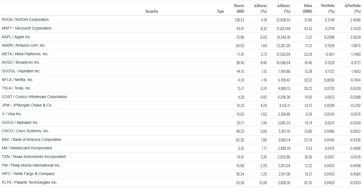Open the GOOGL / Alphabet Inc. link
The image size is (363, 188).
tap(21, 71)
